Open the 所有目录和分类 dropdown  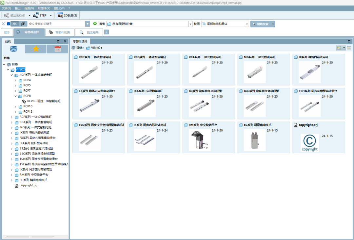point(190,24)
